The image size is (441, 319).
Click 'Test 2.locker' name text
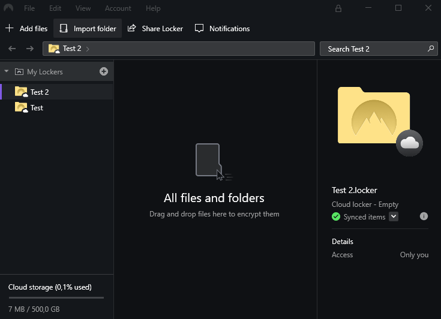[x=355, y=190]
